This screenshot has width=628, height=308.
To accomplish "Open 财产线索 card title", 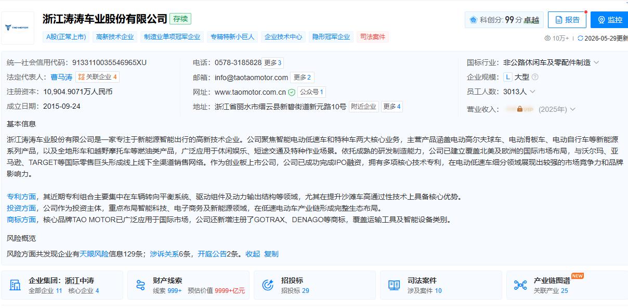I will click(167, 280).
